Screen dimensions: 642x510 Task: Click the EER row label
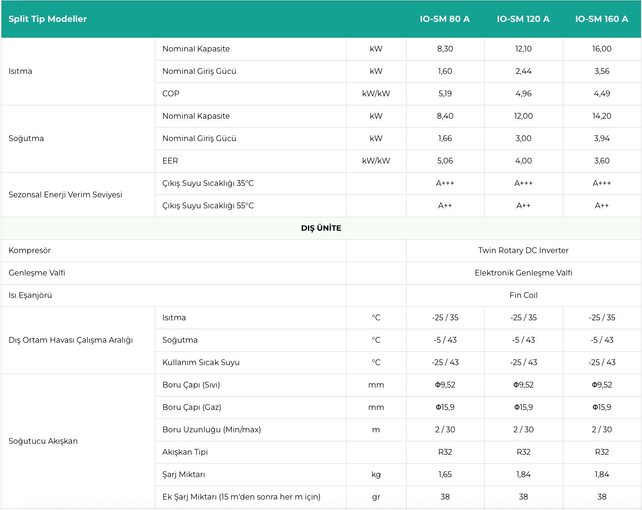pos(170,161)
